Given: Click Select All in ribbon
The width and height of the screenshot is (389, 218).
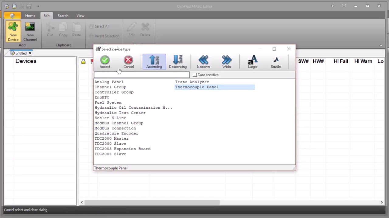Looking at the screenshot, I should [99, 26].
